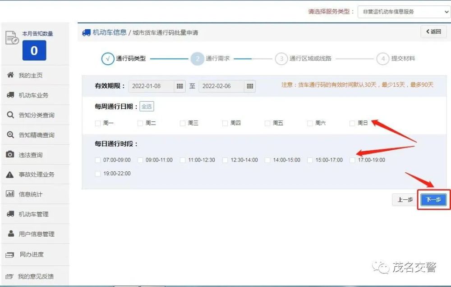This screenshot has height=287, width=451.
Task: Click step 2 circle 通行需求
Action: (x=198, y=58)
